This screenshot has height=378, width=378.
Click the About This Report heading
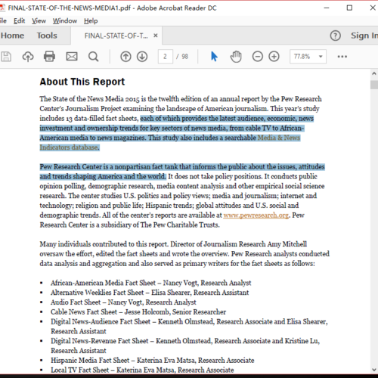click(x=82, y=82)
